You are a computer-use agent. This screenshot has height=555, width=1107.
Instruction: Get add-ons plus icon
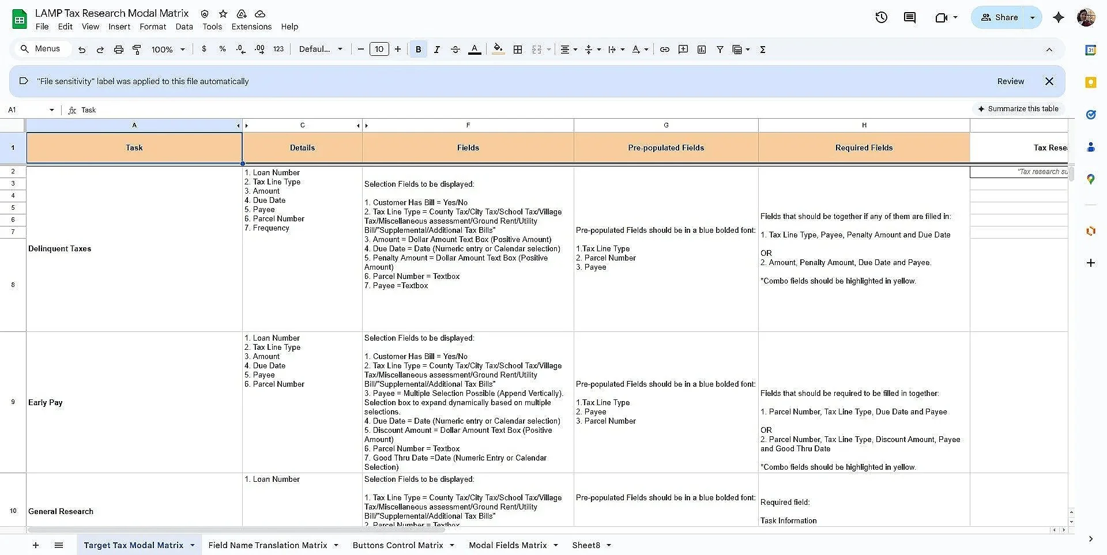coord(1090,263)
